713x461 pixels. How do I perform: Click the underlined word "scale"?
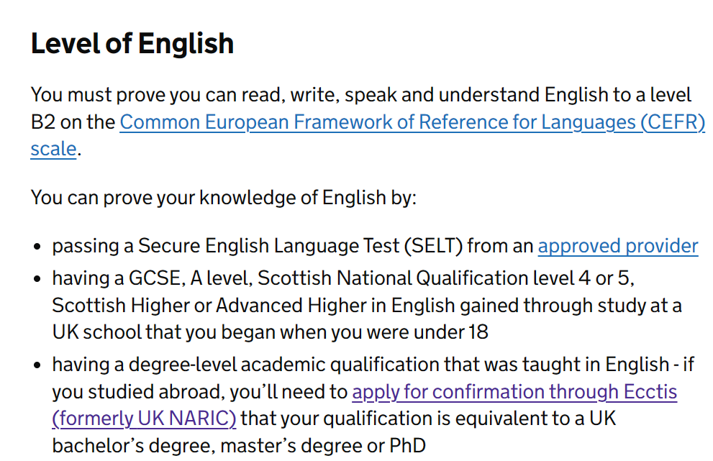pos(53,149)
